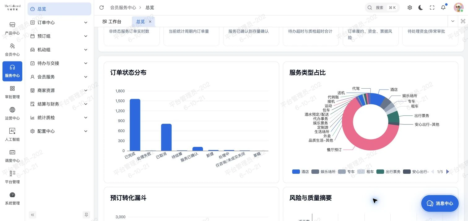The height and width of the screenshot is (221, 468).
Task: Toggle 租车 legend item
Action: click(366, 172)
